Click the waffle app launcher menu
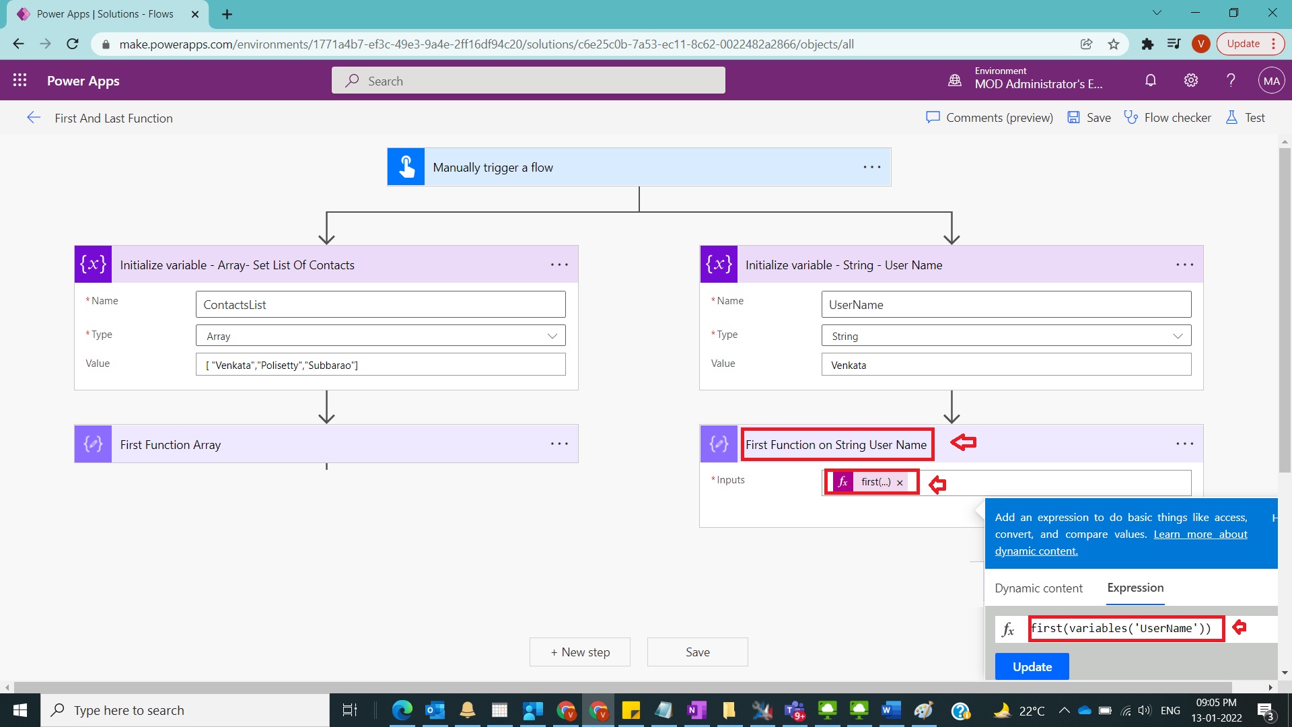 (x=20, y=80)
